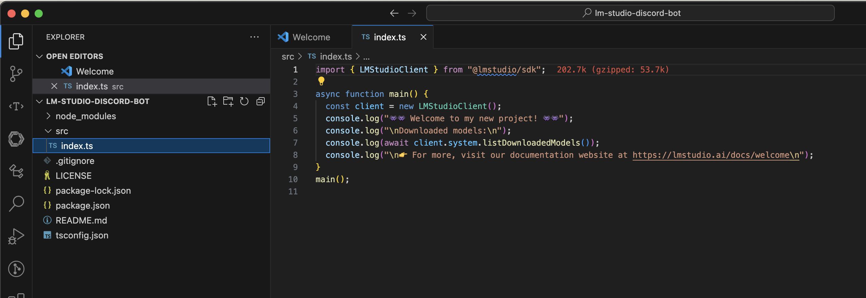Open the Explorer view in activity bar
Image resolution: width=866 pixels, height=298 pixels.
click(16, 41)
